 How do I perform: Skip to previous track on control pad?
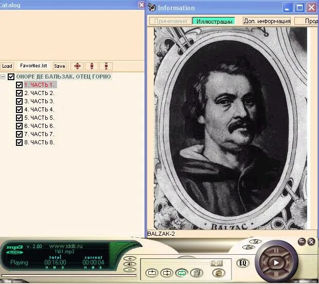click(263, 262)
